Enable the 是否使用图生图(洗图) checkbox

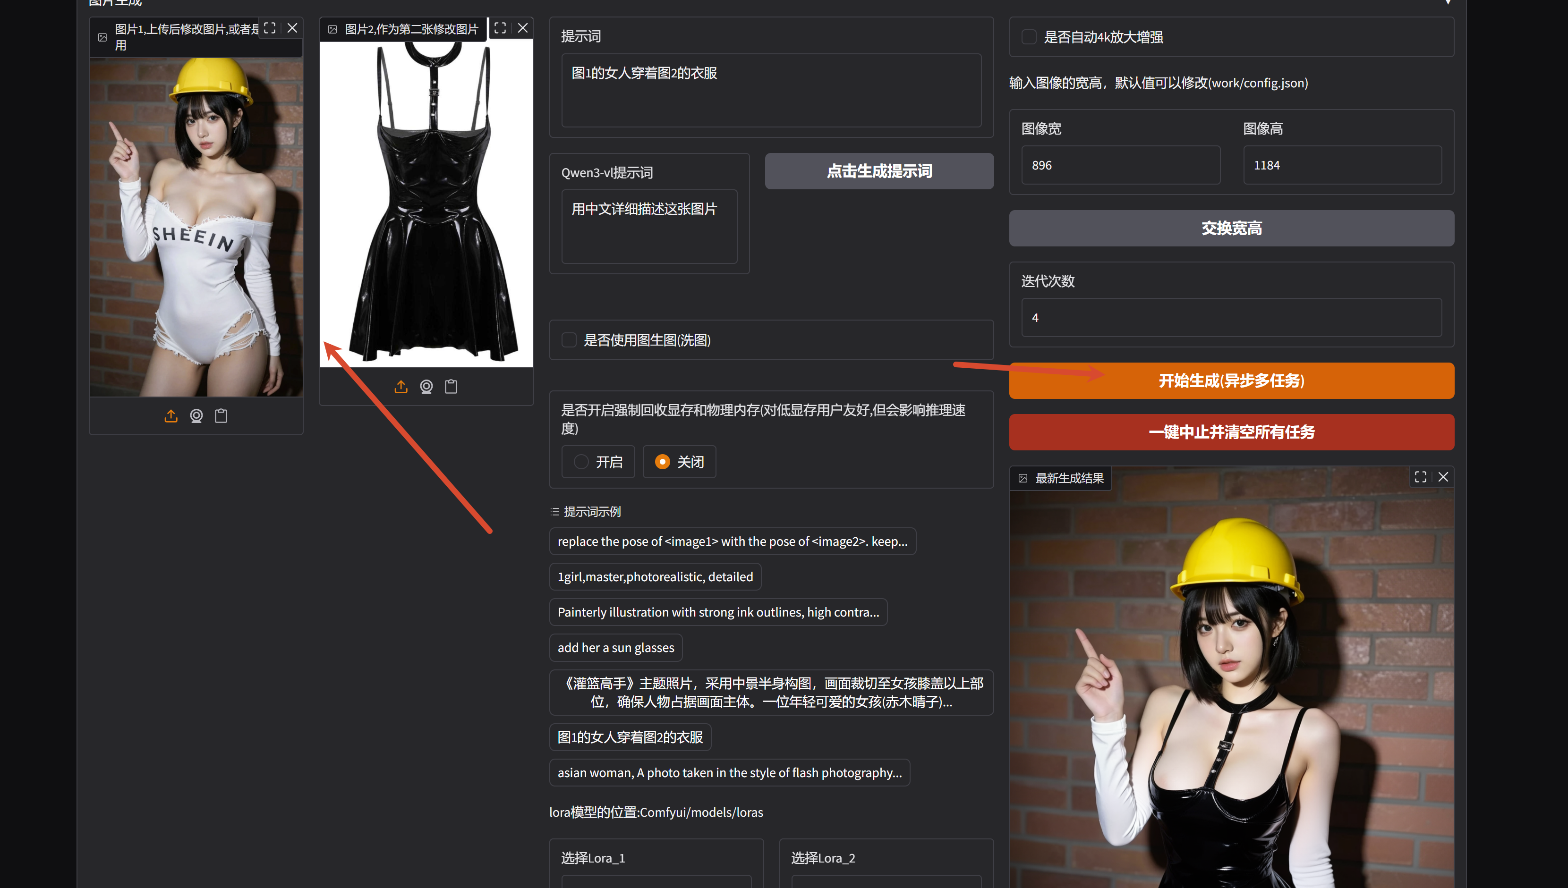[569, 340]
